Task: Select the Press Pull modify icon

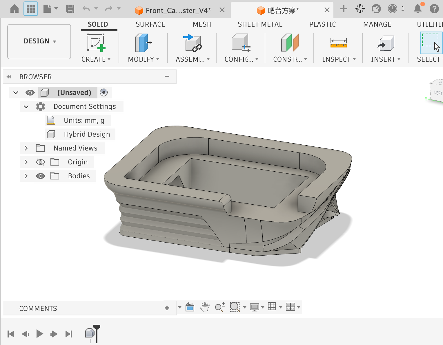Action: tap(143, 43)
